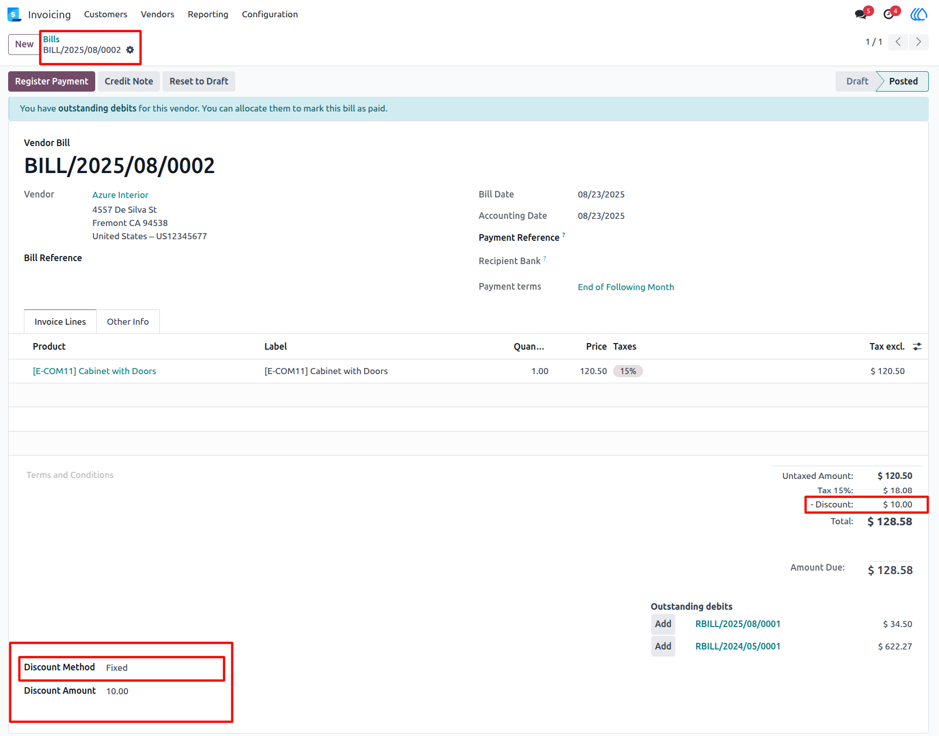Open the activities clock icon

(x=889, y=14)
